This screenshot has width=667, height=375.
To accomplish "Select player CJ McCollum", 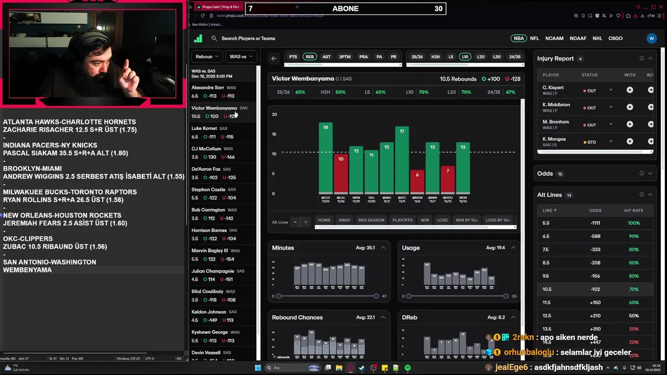I will (223, 153).
